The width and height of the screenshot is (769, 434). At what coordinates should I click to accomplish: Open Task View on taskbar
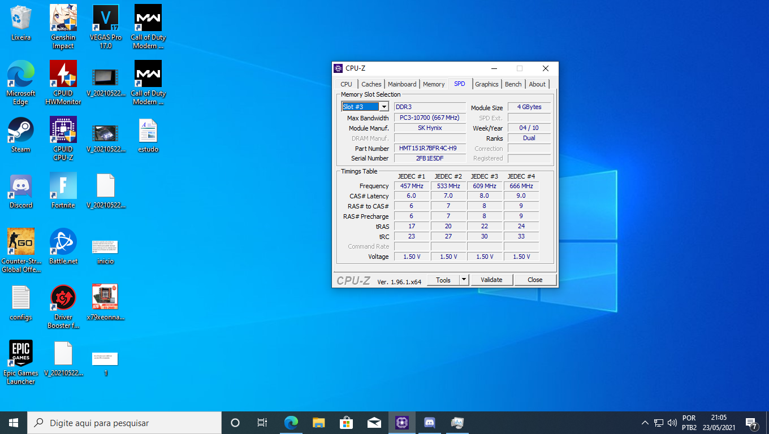(x=262, y=423)
